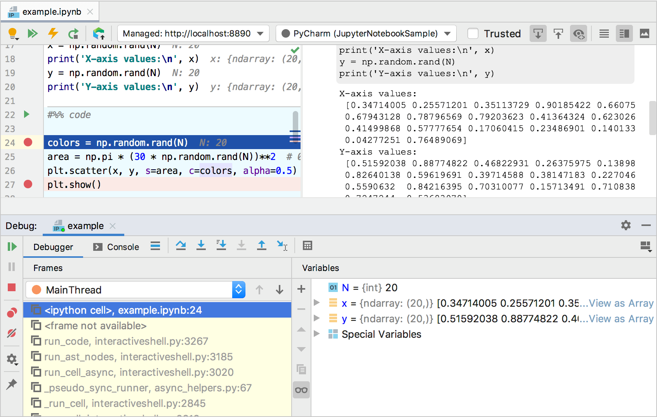This screenshot has height=417, width=657.
Task: Run to cursor in the debugger
Action: point(282,246)
